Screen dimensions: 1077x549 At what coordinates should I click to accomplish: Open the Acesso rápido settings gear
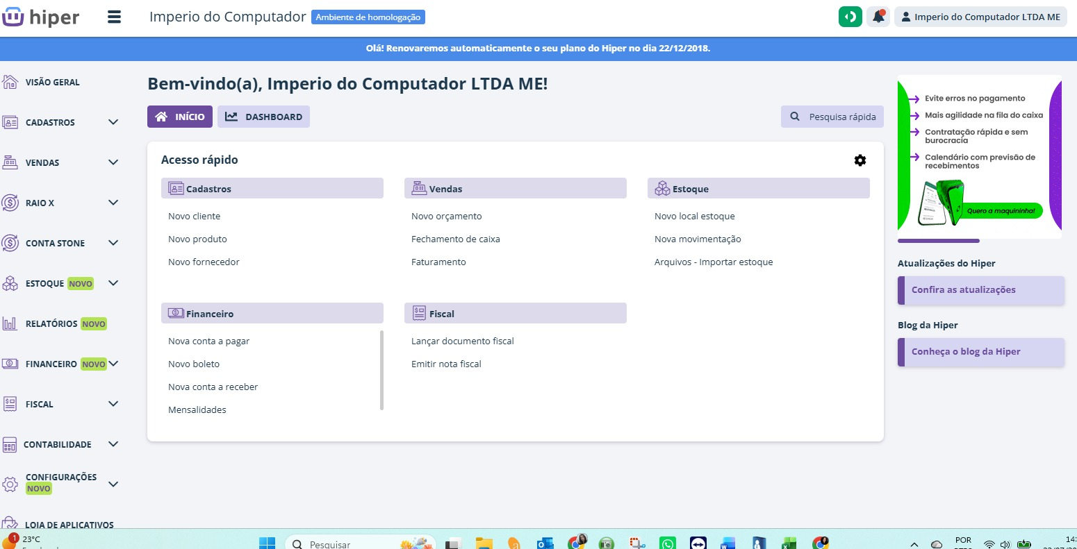click(x=860, y=160)
